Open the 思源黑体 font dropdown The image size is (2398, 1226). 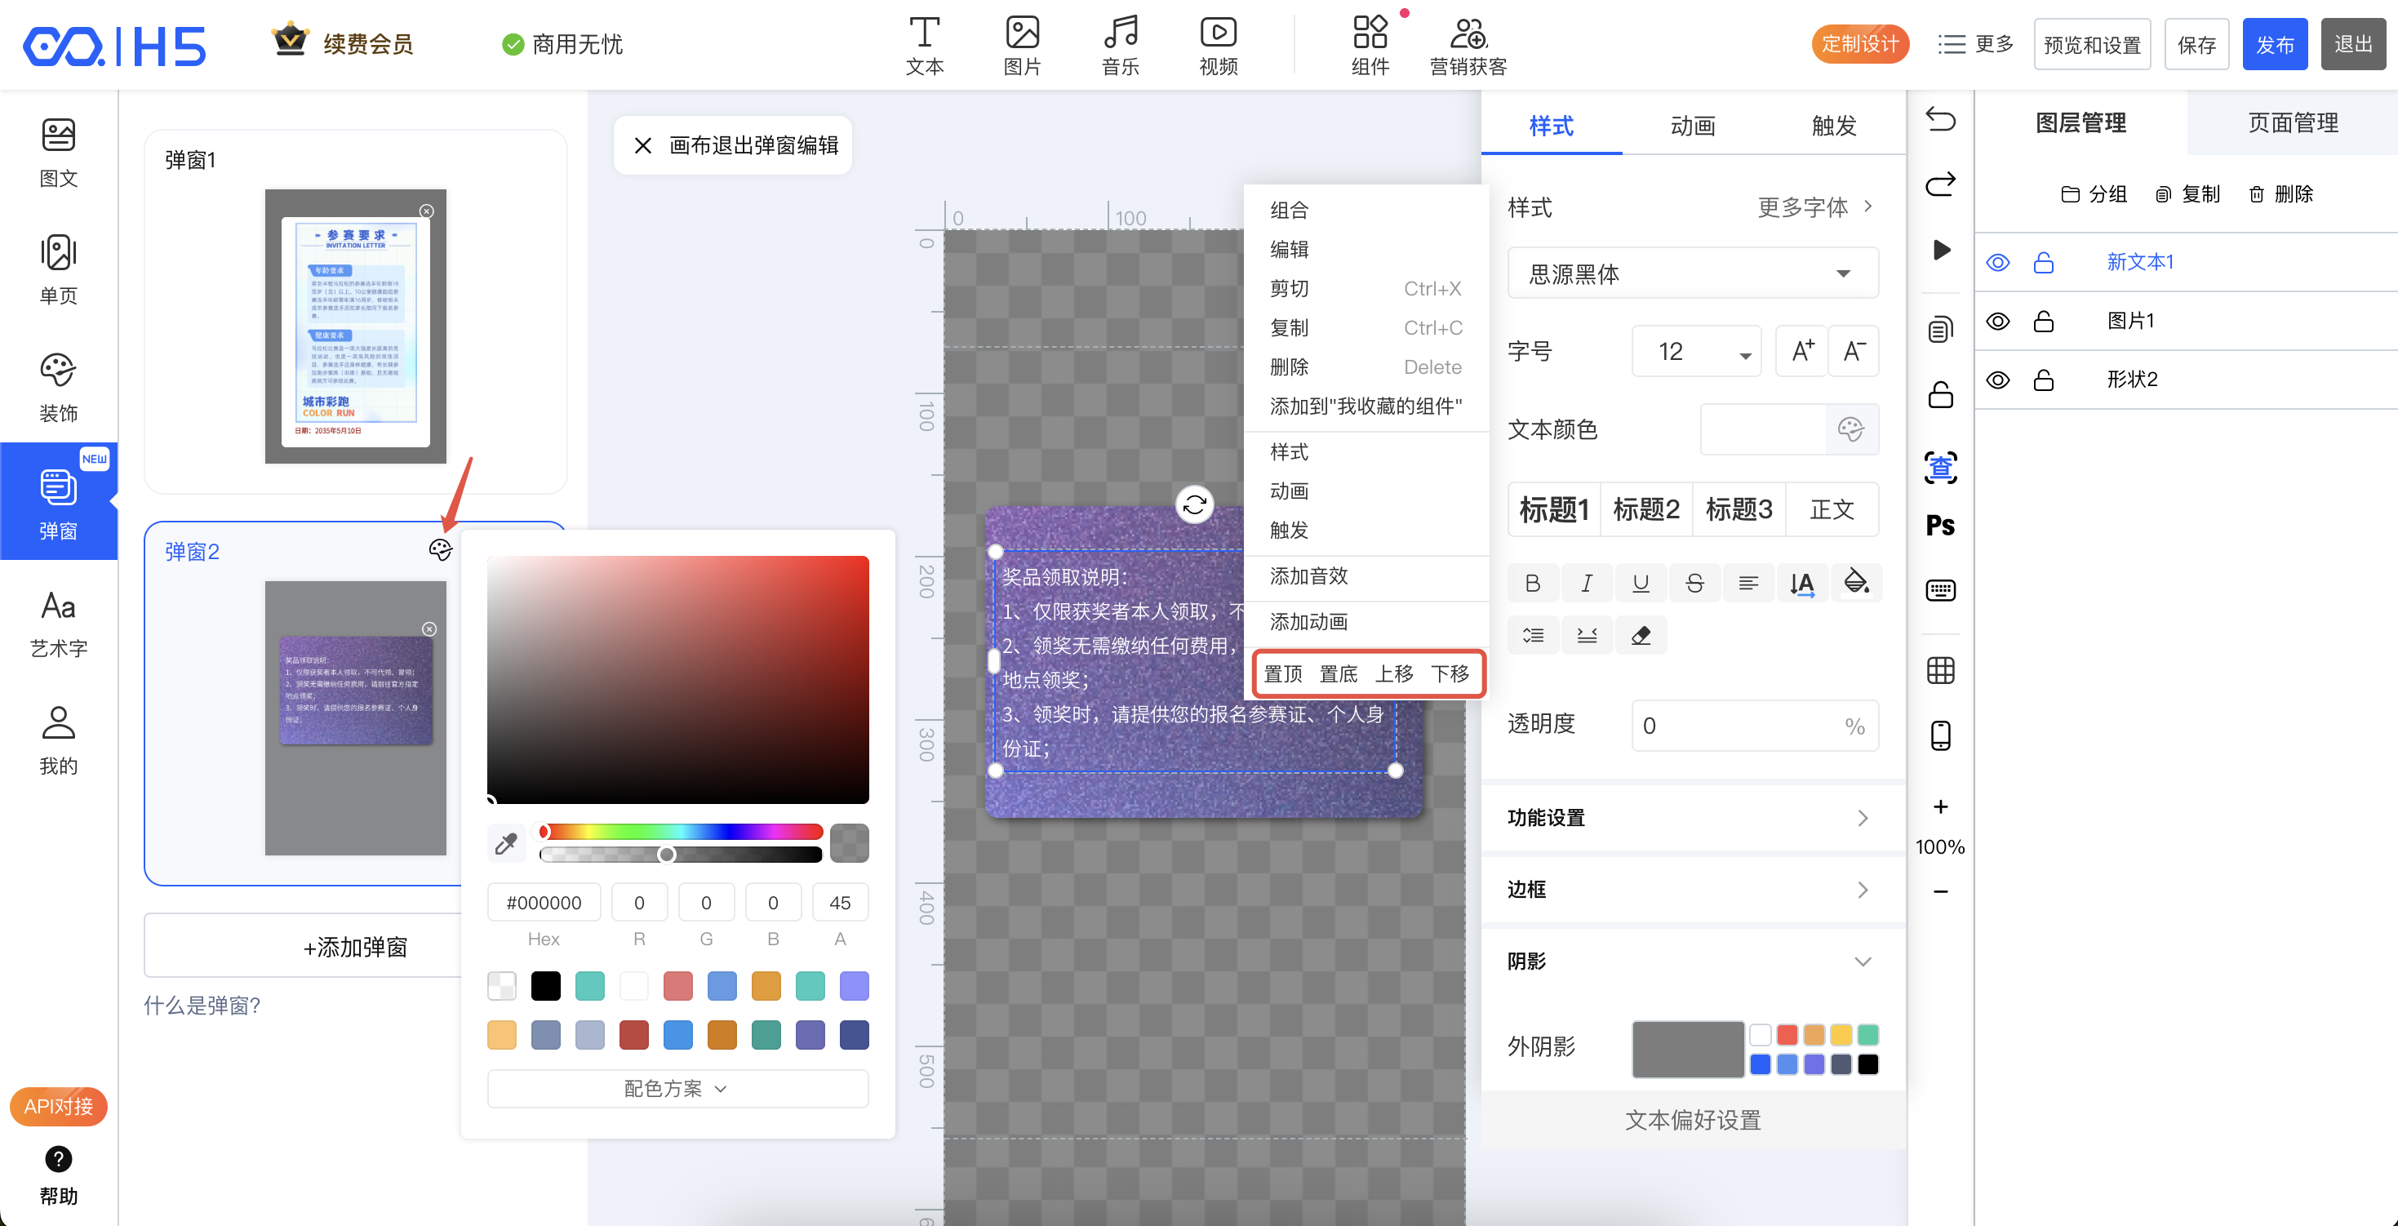pos(1691,273)
